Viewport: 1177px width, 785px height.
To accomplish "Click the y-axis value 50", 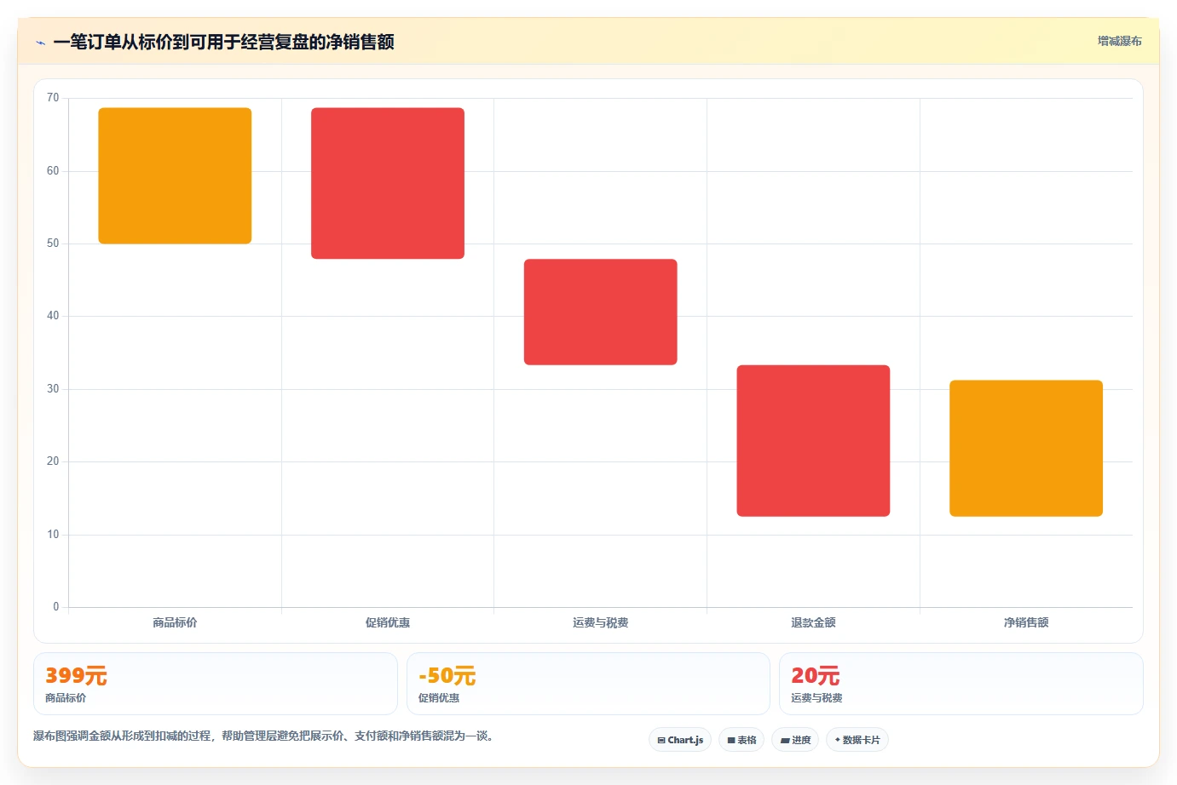I will [53, 244].
